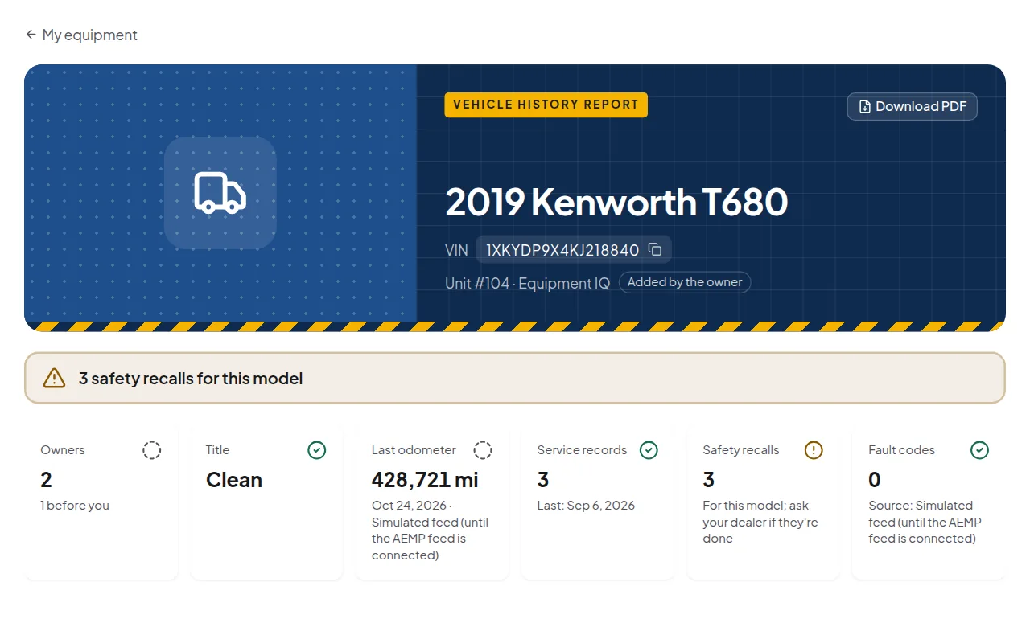Click the Unit #104 · Equipment IQ text
Viewport: 1030px width, 623px height.
tap(528, 283)
